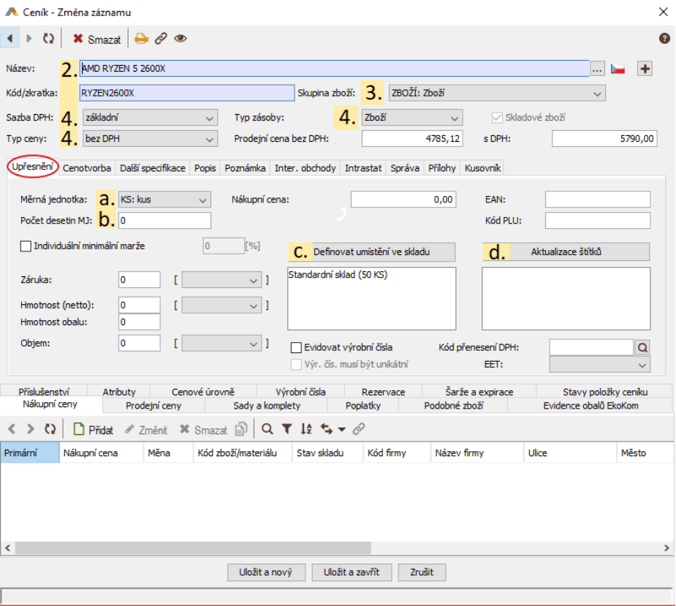Refresh record with top toolbar reload icon
The height and width of the screenshot is (606, 676).
(x=48, y=39)
